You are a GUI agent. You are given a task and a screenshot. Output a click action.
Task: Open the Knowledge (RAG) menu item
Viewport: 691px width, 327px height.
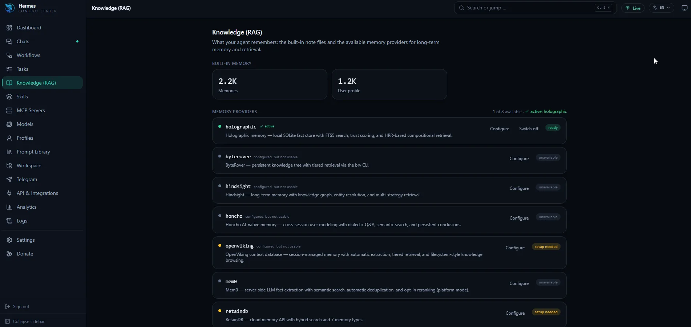click(x=42, y=83)
